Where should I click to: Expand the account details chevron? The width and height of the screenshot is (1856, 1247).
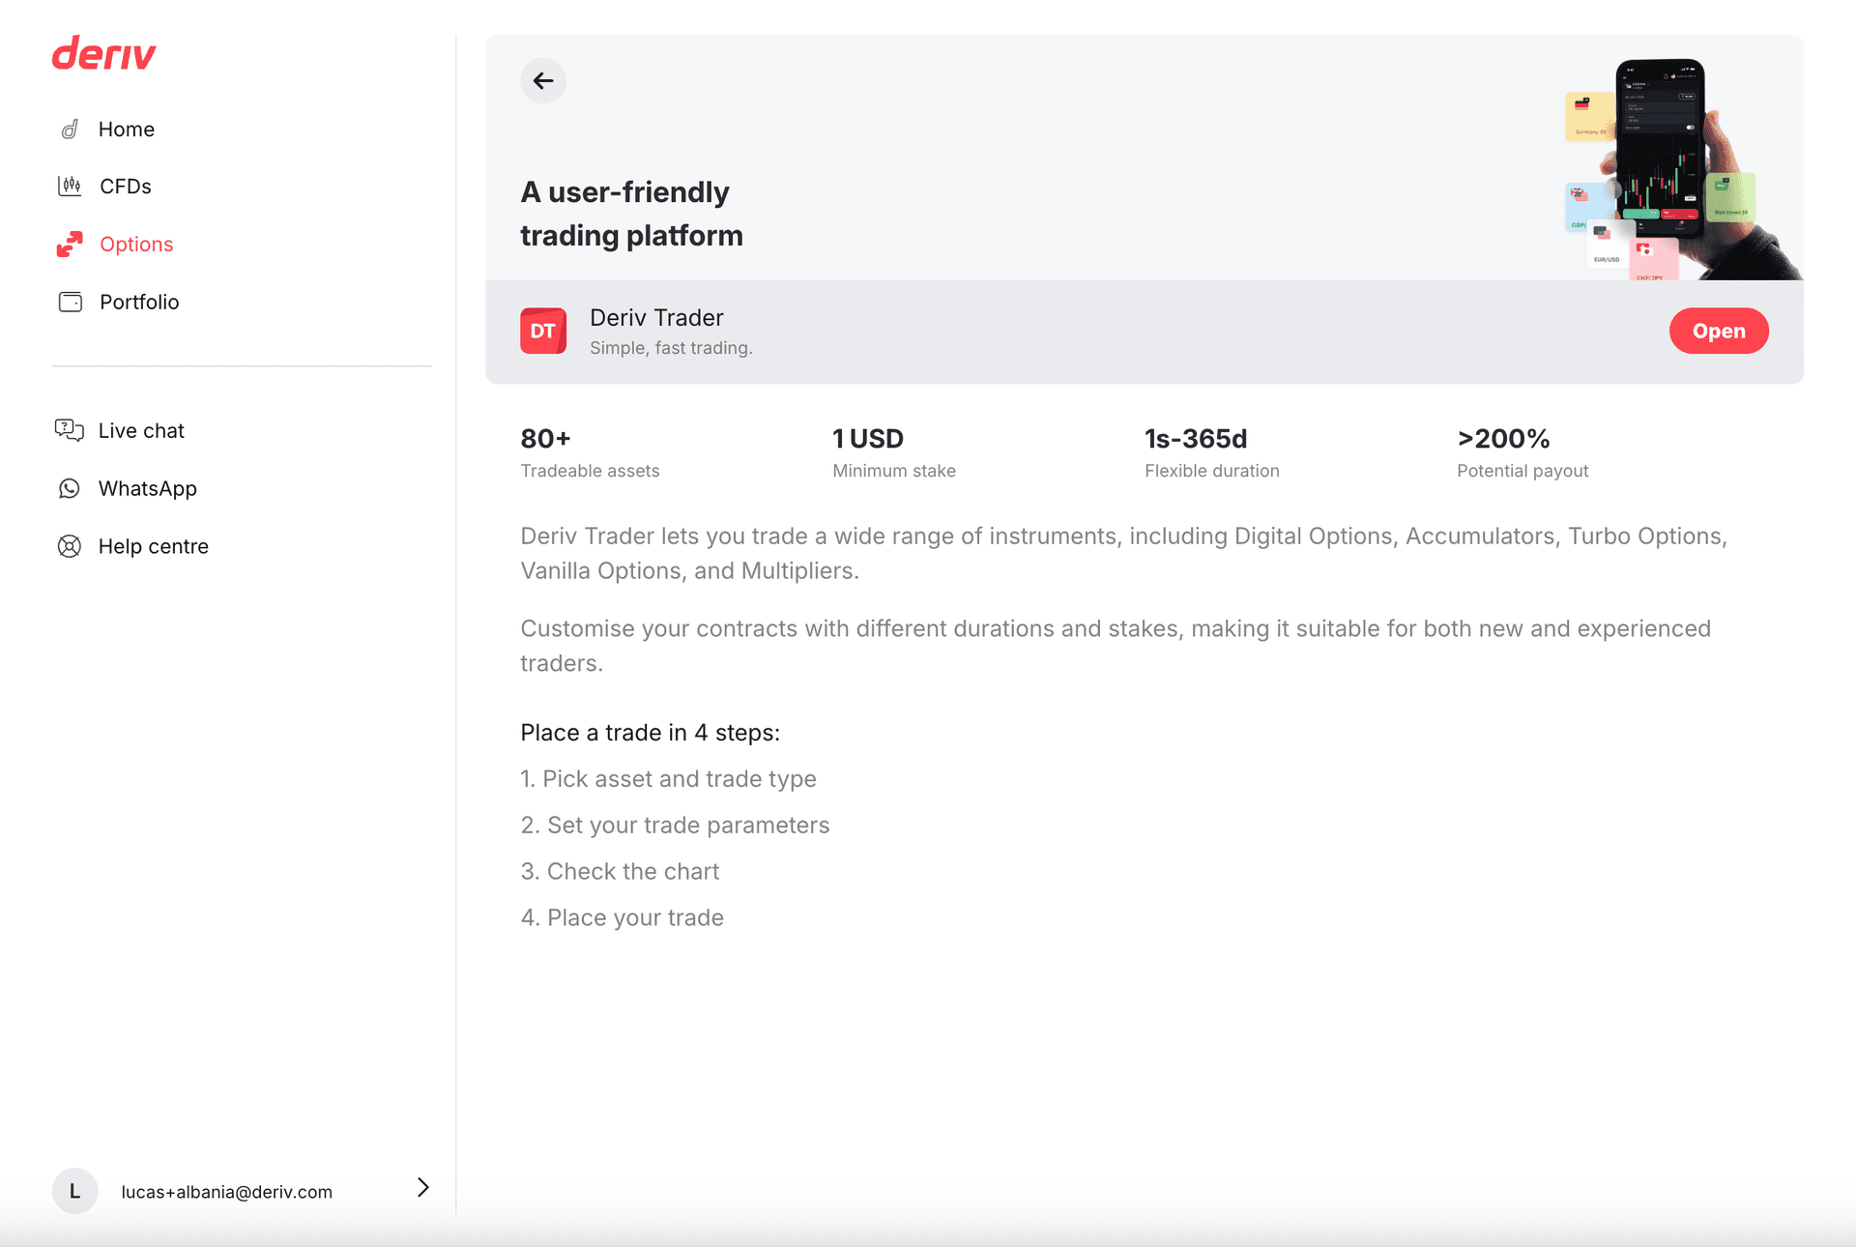click(x=422, y=1188)
